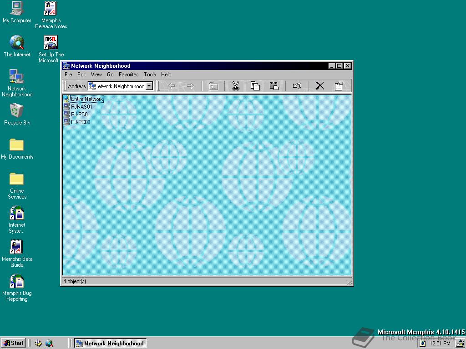The image size is (466, 349).
Task: Click the Undo toolbar icon
Action: (x=297, y=86)
